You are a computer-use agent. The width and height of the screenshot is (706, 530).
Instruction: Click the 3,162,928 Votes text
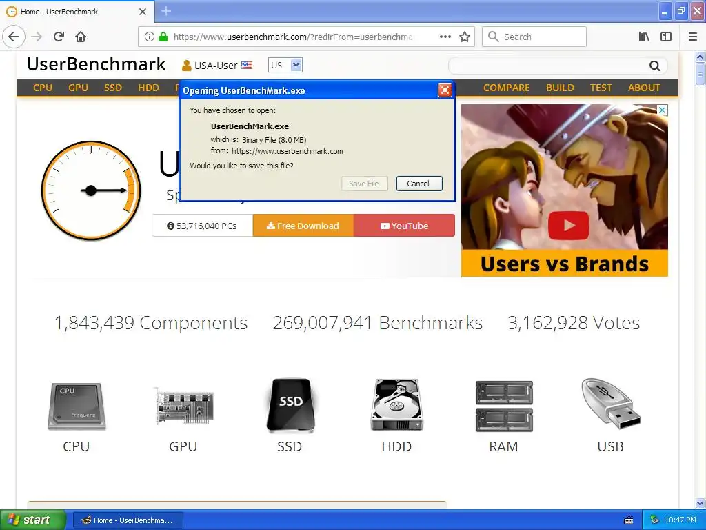pyautogui.click(x=574, y=323)
